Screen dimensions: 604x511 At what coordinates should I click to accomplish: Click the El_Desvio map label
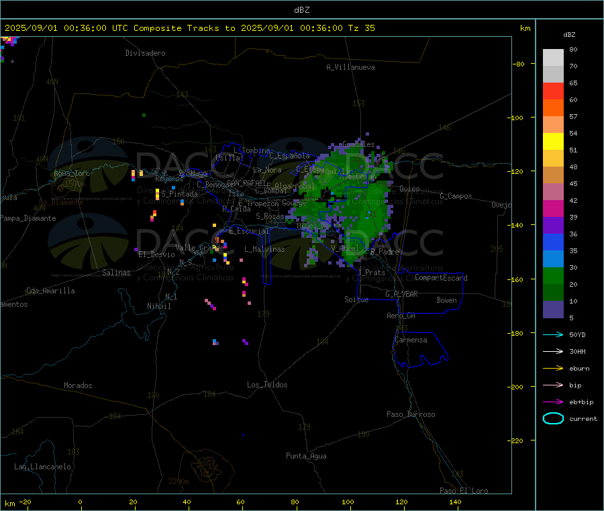pos(157,254)
